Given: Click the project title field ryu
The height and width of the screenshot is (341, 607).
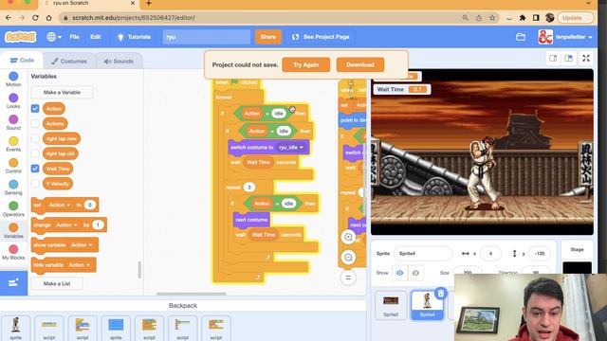Looking at the screenshot, I should [207, 37].
